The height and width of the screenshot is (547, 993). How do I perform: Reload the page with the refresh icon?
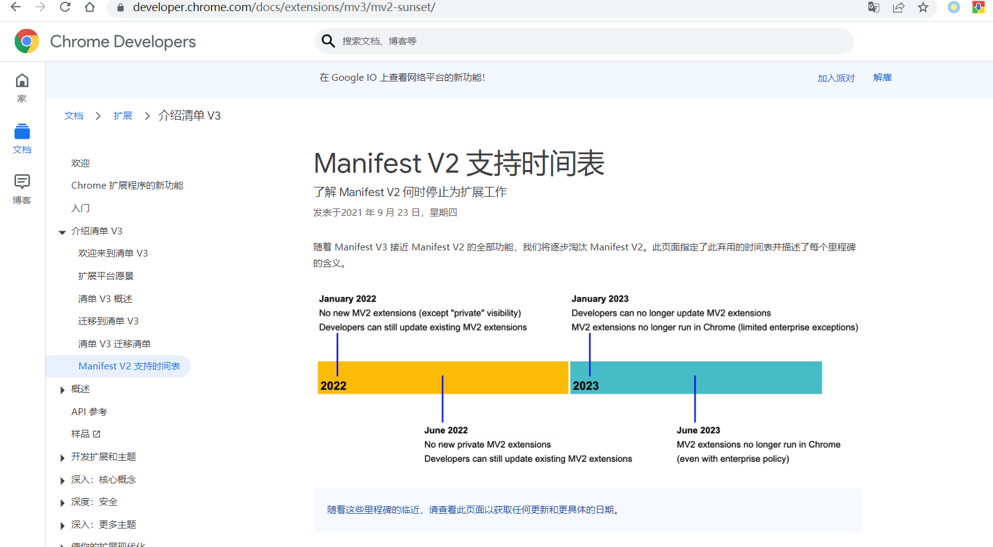point(65,7)
